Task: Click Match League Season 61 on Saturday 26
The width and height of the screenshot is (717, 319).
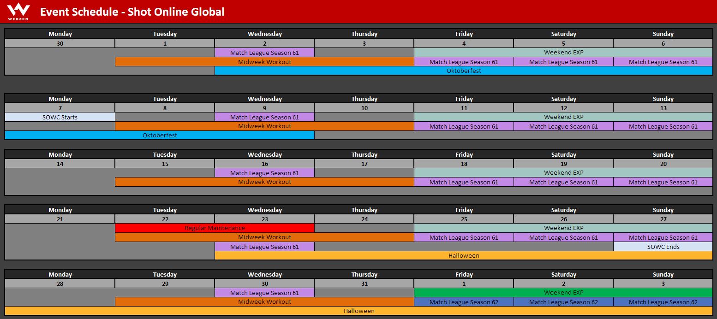Action: 563,237
